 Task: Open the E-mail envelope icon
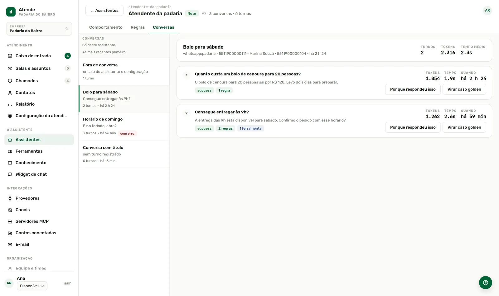point(10,244)
